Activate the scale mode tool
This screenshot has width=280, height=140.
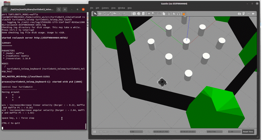pyautogui.click(x=109, y=13)
